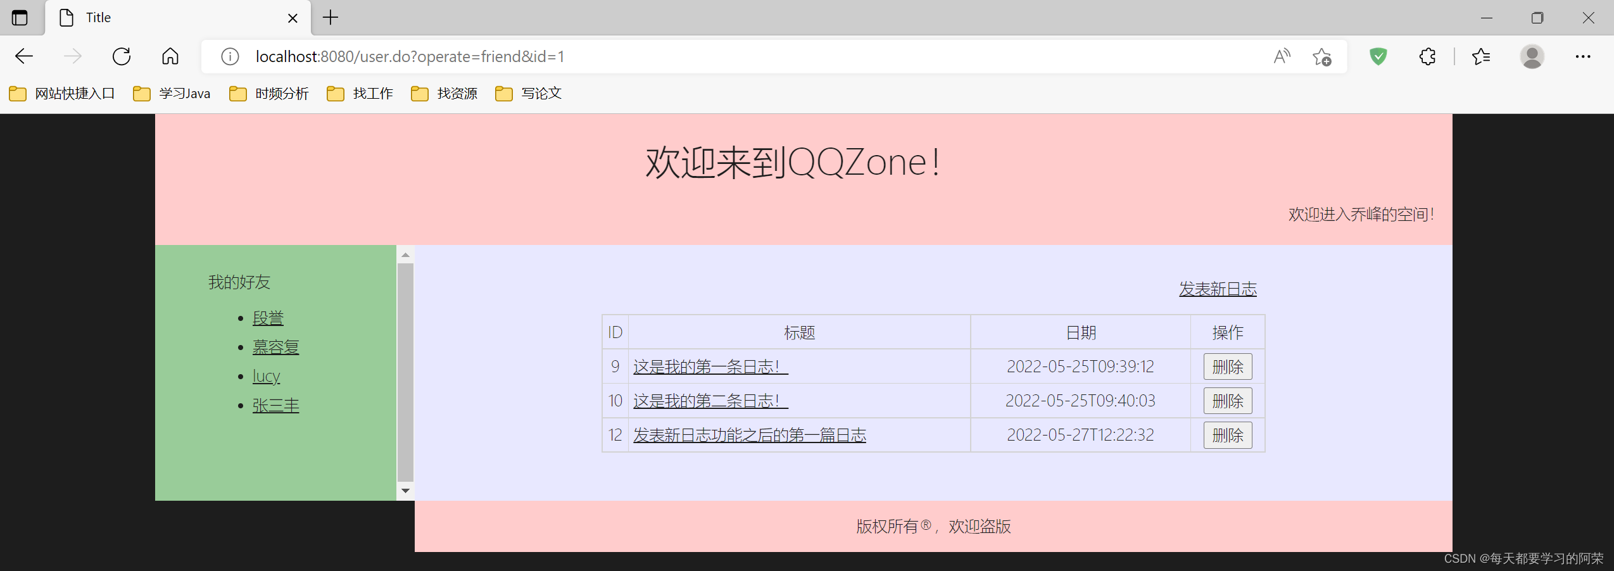
Task: Click date 2022-05-25T09:40:03
Action: coord(1080,401)
